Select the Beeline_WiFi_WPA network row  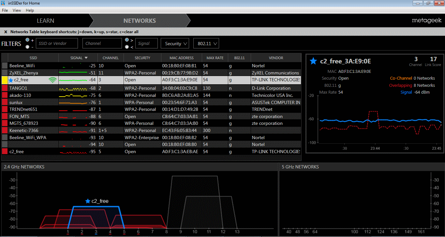152,138
